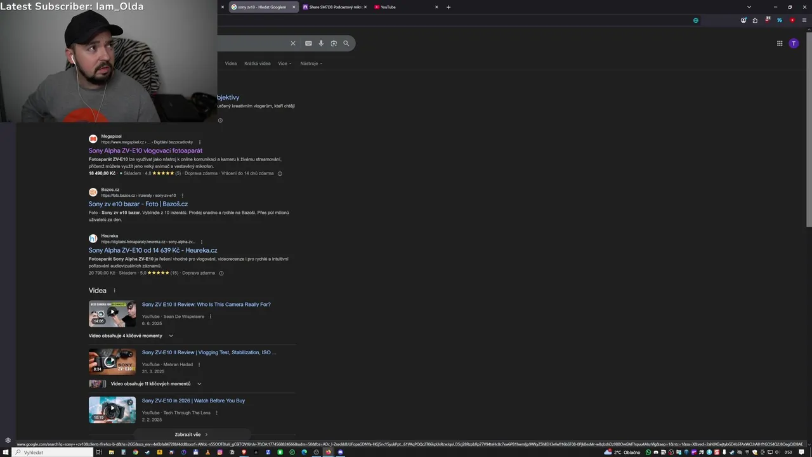
Task: Open more options beside Videa heading
Action: point(115,291)
